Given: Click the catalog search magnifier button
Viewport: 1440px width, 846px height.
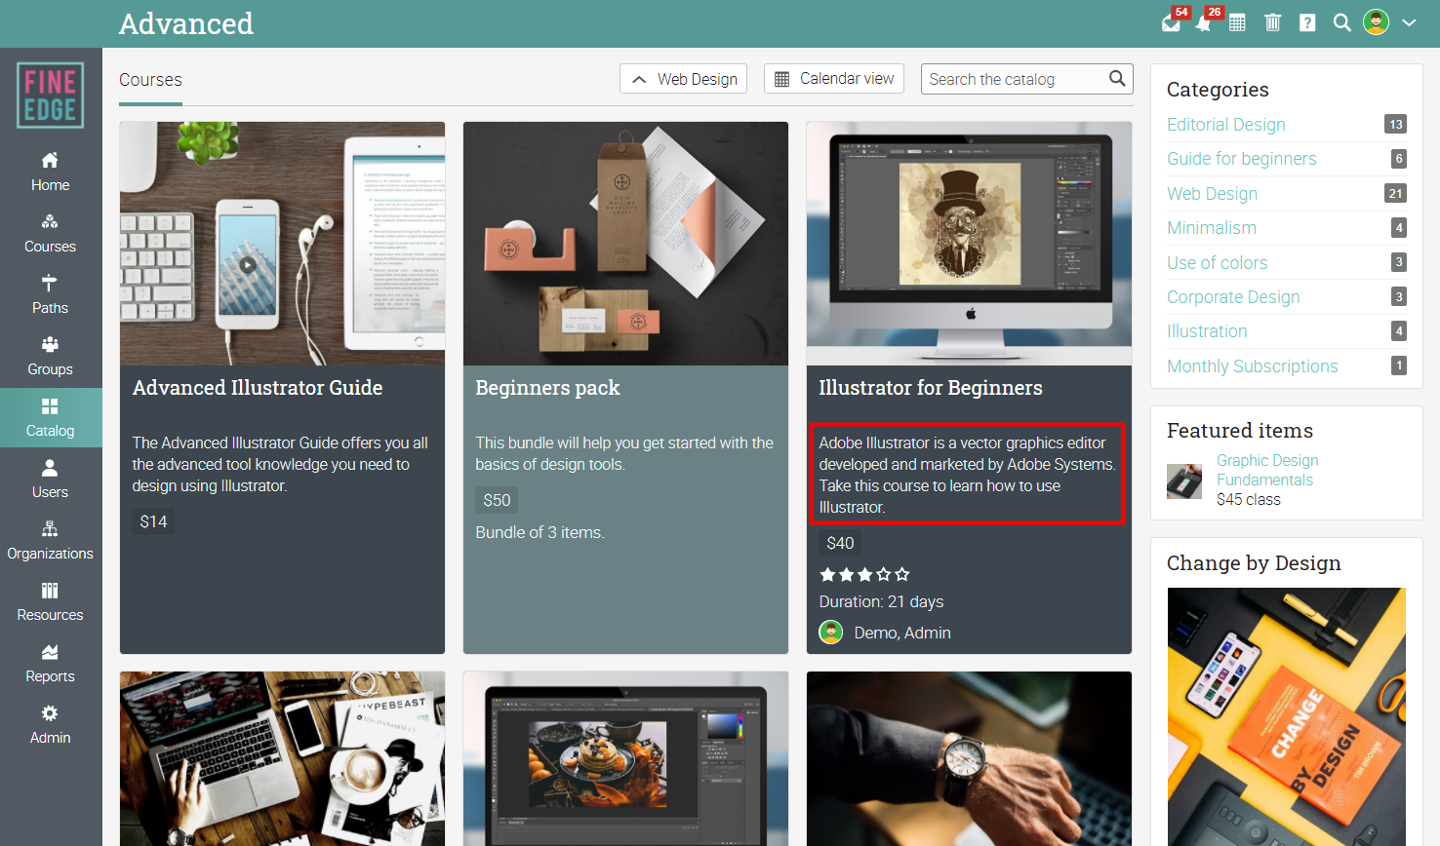Looking at the screenshot, I should tap(1118, 78).
